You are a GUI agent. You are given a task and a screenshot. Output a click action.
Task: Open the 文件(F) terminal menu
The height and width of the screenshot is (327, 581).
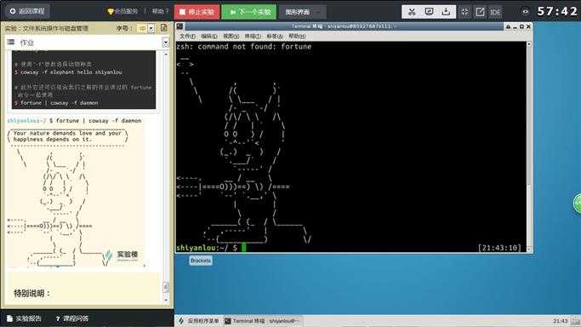coord(187,36)
